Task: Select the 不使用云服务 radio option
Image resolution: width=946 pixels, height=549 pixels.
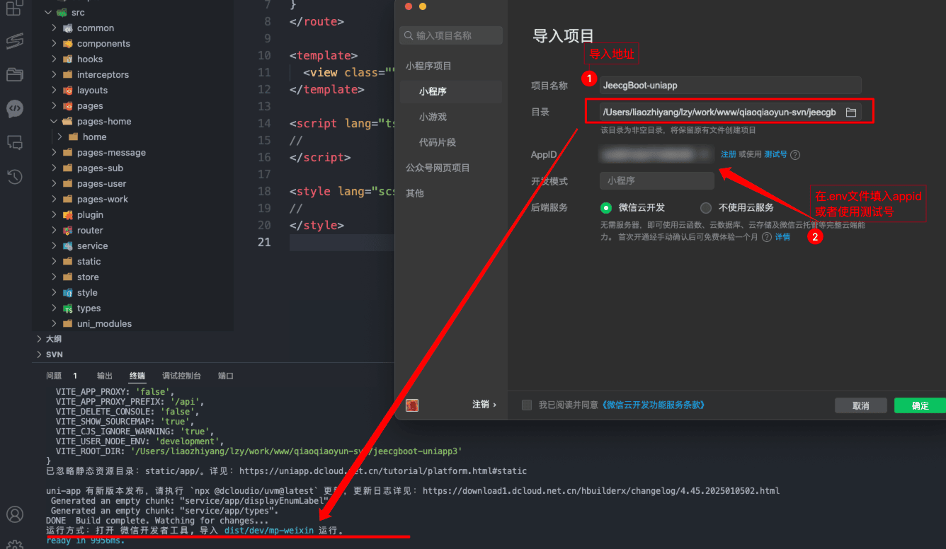Action: (x=705, y=208)
